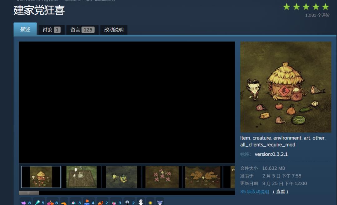Click the white statue bust award icon
The image size is (337, 205).
[x=141, y=202]
